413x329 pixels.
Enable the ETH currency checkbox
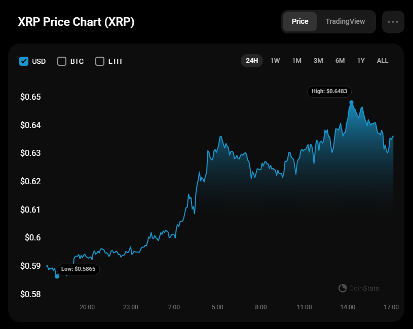click(100, 61)
